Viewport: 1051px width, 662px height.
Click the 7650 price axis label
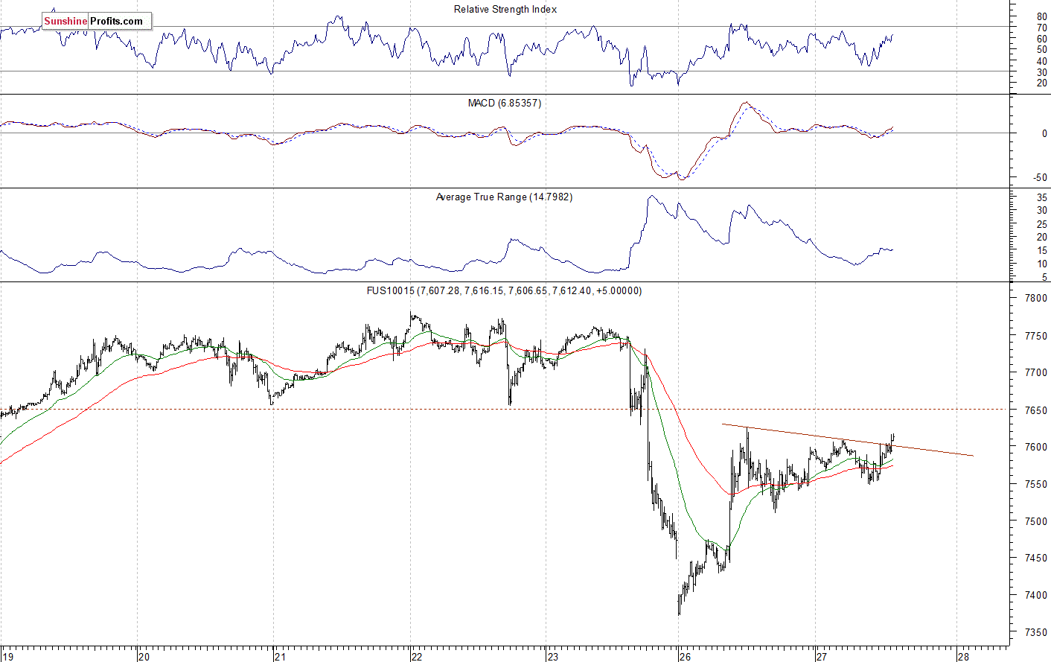1036,410
